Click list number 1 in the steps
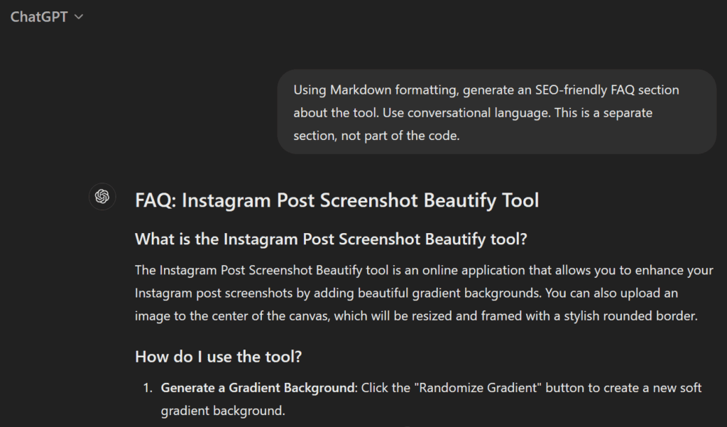This screenshot has height=427, width=727. (x=147, y=388)
